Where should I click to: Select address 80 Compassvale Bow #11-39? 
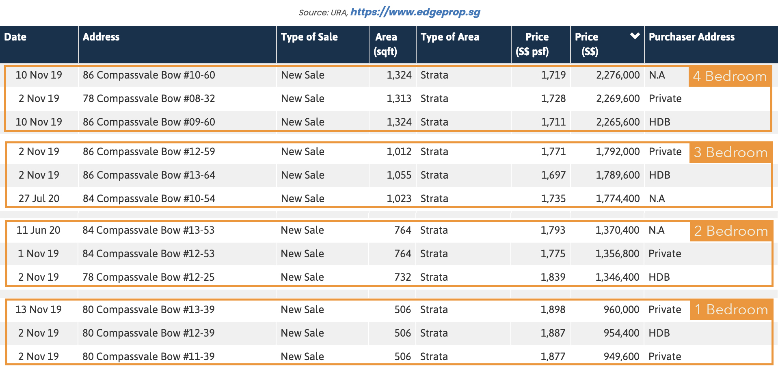[149, 356]
